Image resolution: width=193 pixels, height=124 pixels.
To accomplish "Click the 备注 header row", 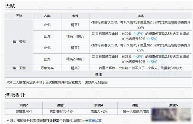I will (x=98, y=74).
